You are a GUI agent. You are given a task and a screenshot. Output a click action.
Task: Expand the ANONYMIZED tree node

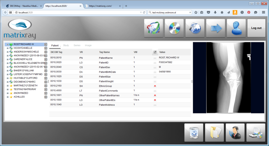pos(8,93)
